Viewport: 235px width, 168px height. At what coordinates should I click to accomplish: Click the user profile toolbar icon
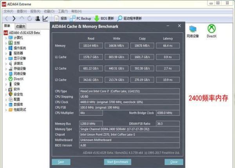pyautogui.click(x=38, y=18)
